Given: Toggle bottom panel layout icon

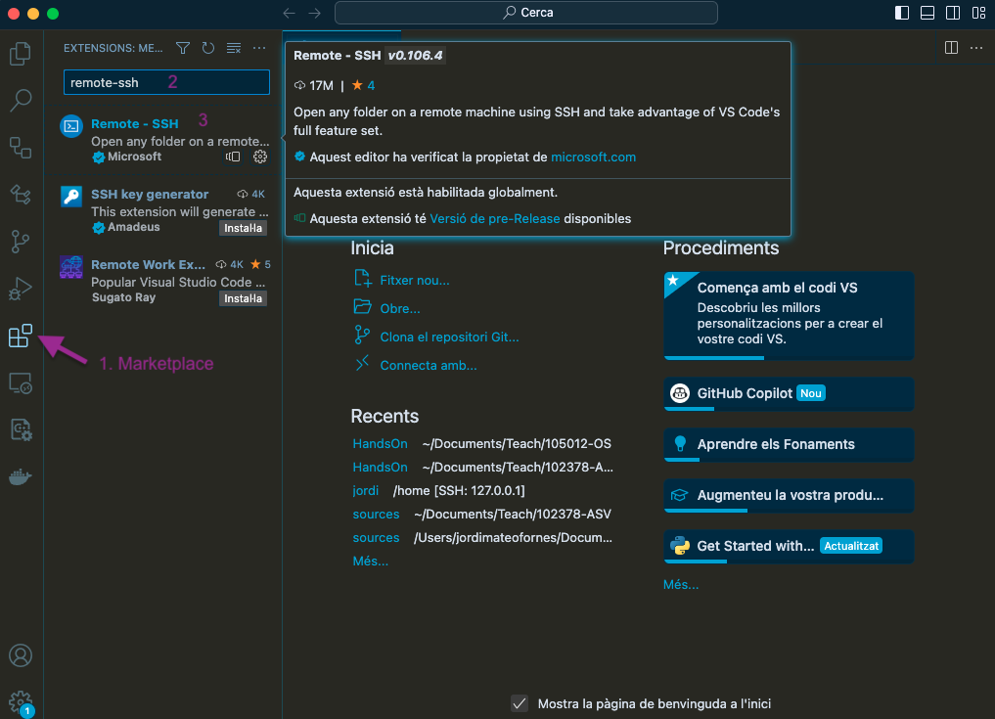Looking at the screenshot, I should click(927, 13).
